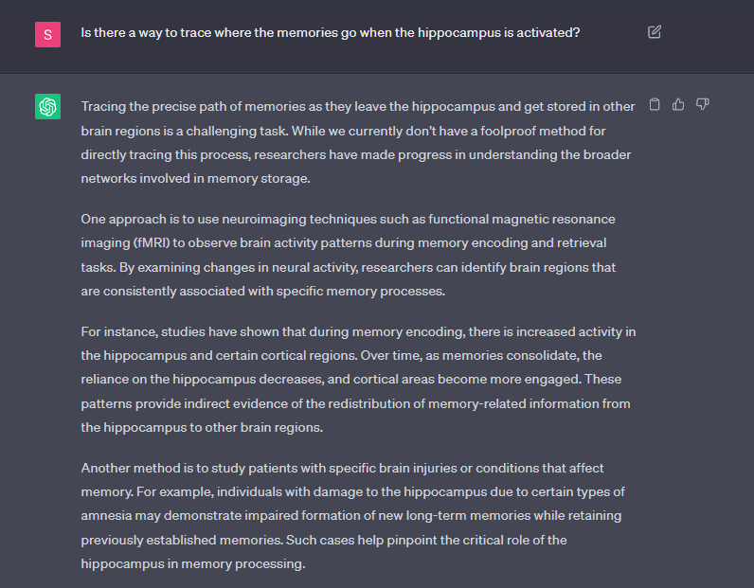Copy the response with clipboard icon
Viewport: 754px width, 588px height.
[x=655, y=104]
